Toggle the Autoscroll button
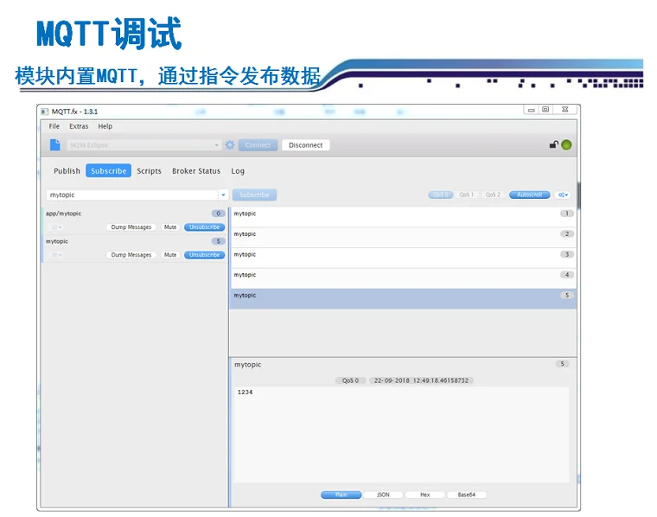Image resolution: width=657 pixels, height=517 pixels. (529, 195)
